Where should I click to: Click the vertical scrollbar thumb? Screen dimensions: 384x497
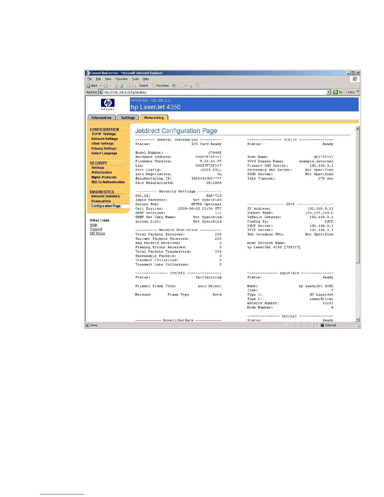(x=358, y=197)
